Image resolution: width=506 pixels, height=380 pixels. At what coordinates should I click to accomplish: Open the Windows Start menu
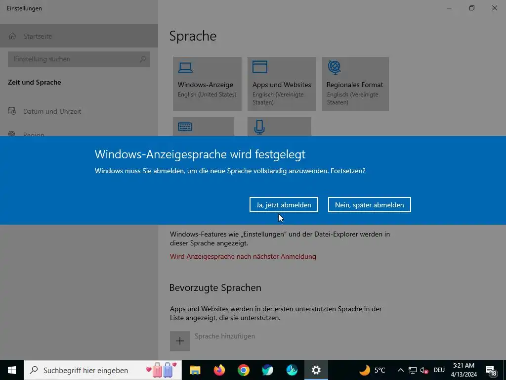[x=12, y=370]
